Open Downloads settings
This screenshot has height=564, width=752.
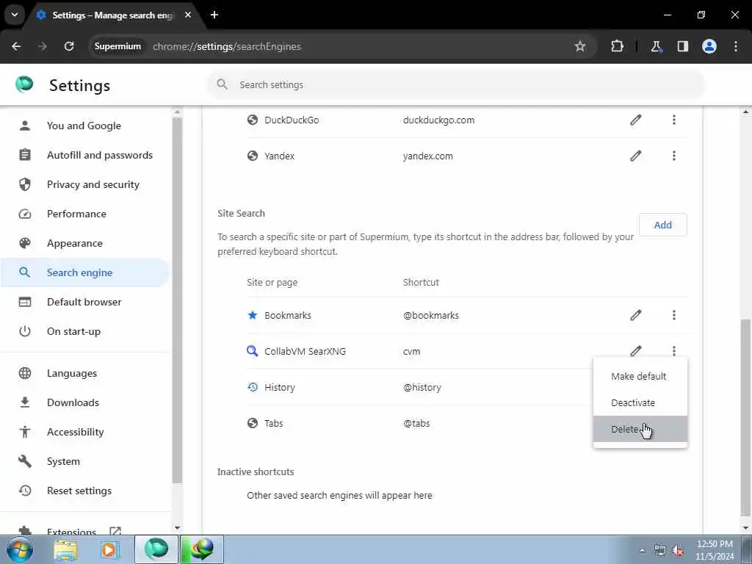click(84, 403)
